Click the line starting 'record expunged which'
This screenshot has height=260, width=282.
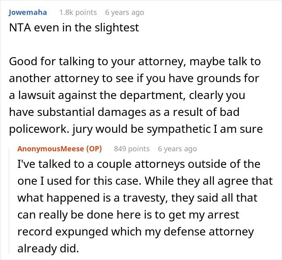[136, 232]
